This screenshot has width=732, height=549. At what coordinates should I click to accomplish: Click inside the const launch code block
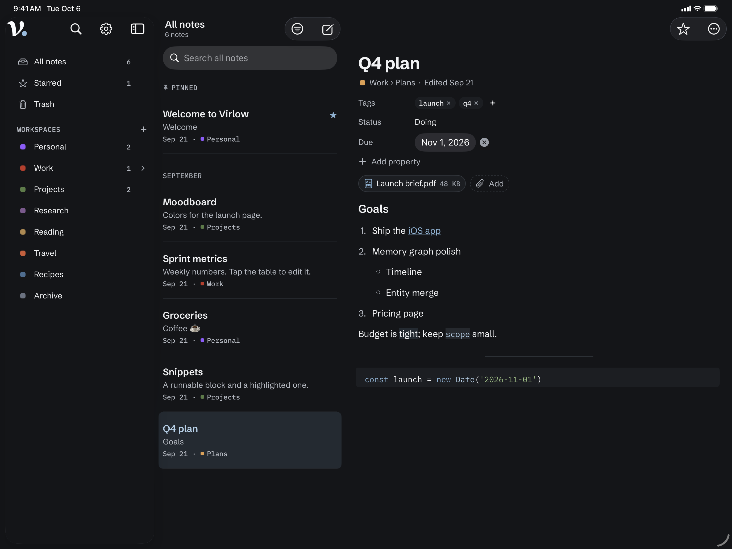(537, 377)
